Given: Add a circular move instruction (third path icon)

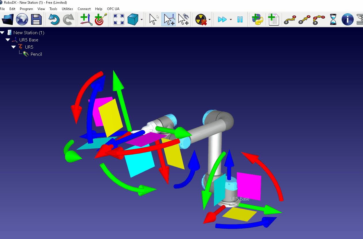Looking at the screenshot, I should 319,20.
